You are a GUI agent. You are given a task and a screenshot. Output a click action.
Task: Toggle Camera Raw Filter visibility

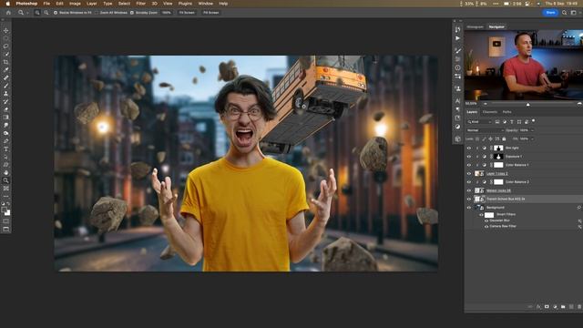pyautogui.click(x=486, y=226)
